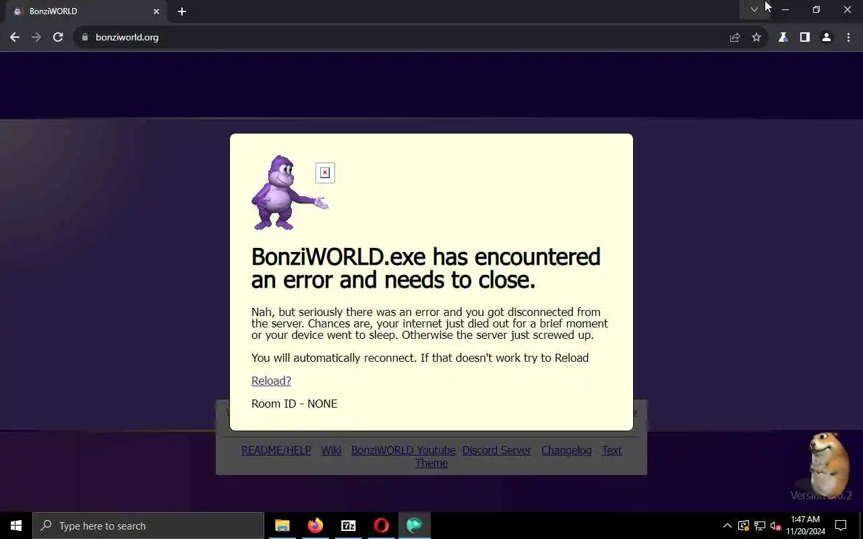Viewport: 863px width, 539px height.
Task: Click the 'Type here to search' box
Action: [148, 526]
